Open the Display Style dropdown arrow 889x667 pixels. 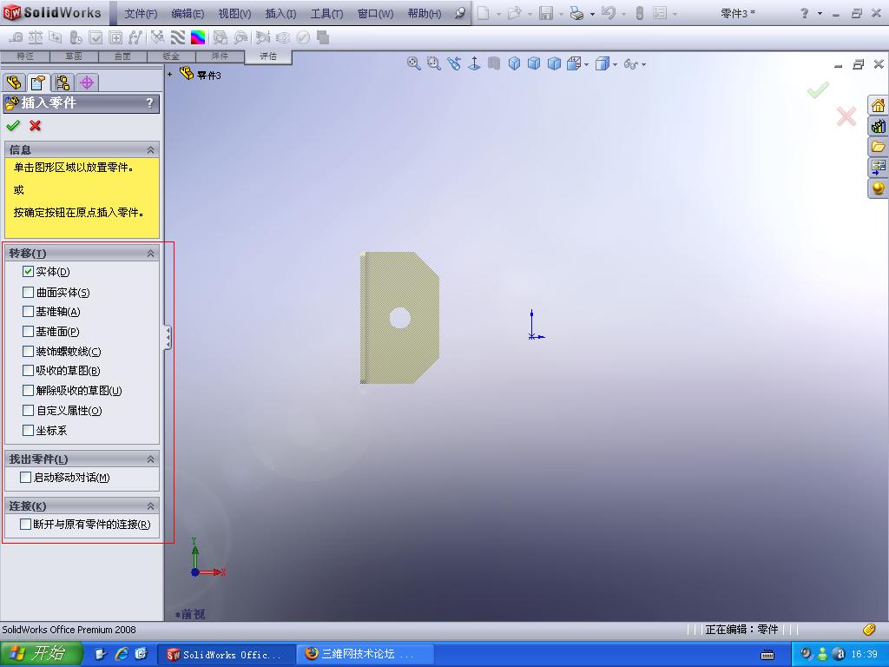(616, 64)
